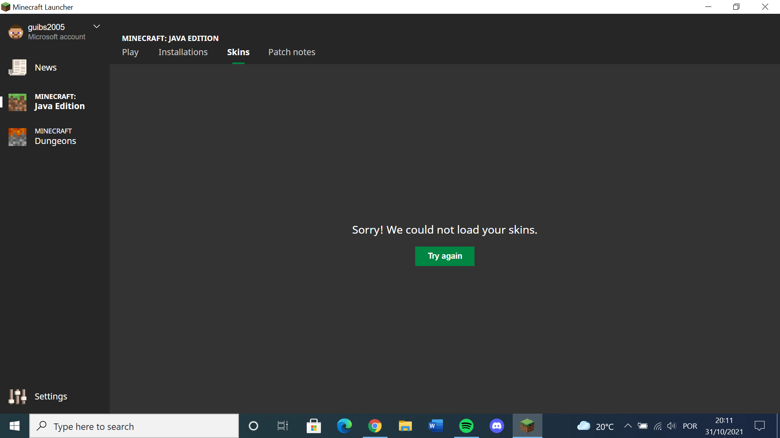Open the Windows Start menu
Image resolution: width=780 pixels, height=438 pixels.
click(15, 426)
